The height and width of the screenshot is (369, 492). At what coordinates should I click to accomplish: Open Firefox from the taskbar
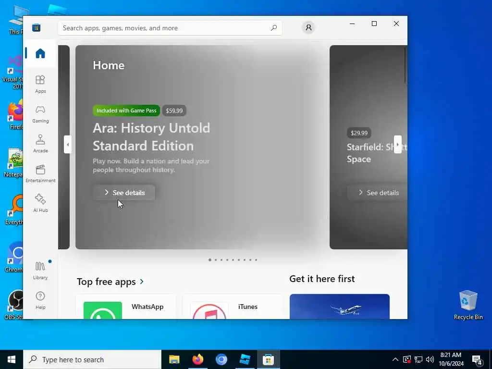[x=197, y=359]
